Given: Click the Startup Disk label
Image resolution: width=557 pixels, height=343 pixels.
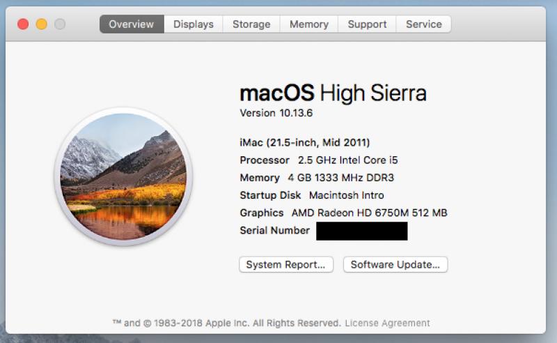Looking at the screenshot, I should click(270, 195).
